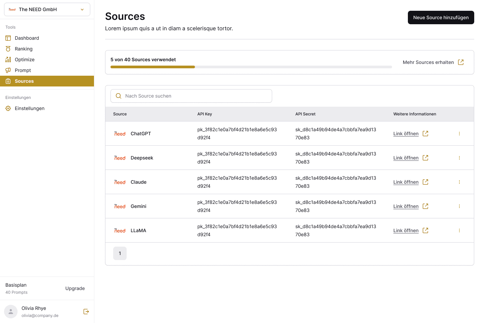Open external link icon for ChatGPT row
This screenshot has height=323, width=485.
[425, 134]
